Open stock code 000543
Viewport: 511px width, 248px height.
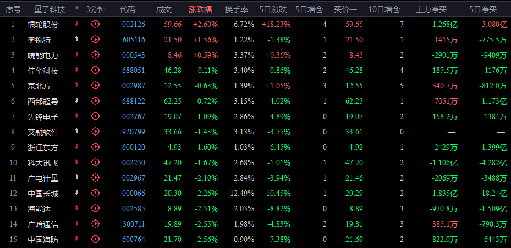click(x=134, y=55)
